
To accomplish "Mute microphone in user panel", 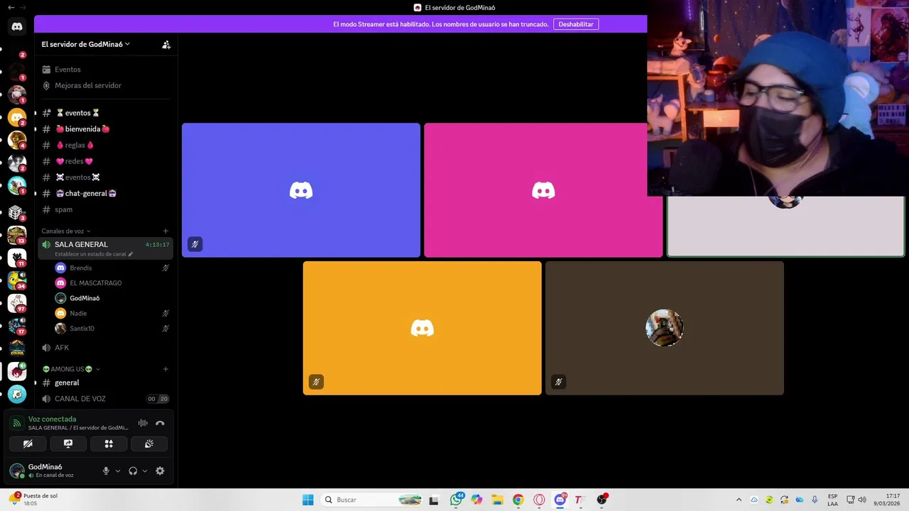I will click(x=106, y=471).
